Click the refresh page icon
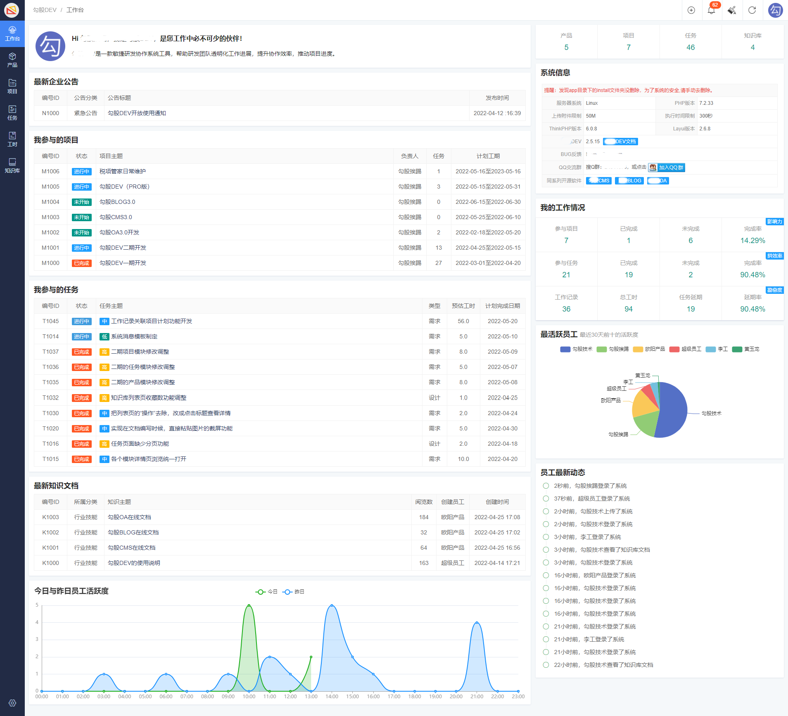Viewport: 788px width, 716px height. [x=752, y=10]
